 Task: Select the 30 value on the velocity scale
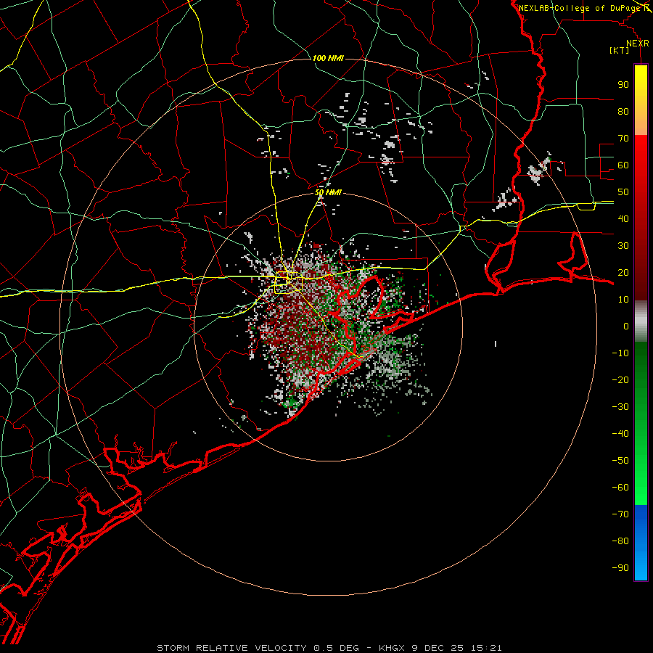(x=623, y=246)
